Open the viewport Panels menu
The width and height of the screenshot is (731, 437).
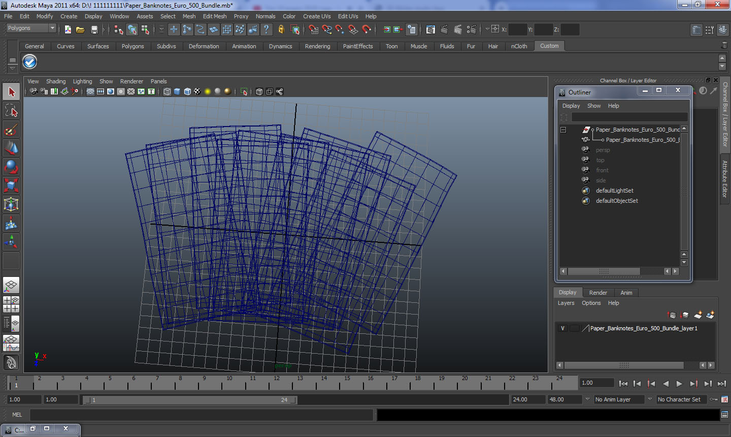pyautogui.click(x=158, y=81)
